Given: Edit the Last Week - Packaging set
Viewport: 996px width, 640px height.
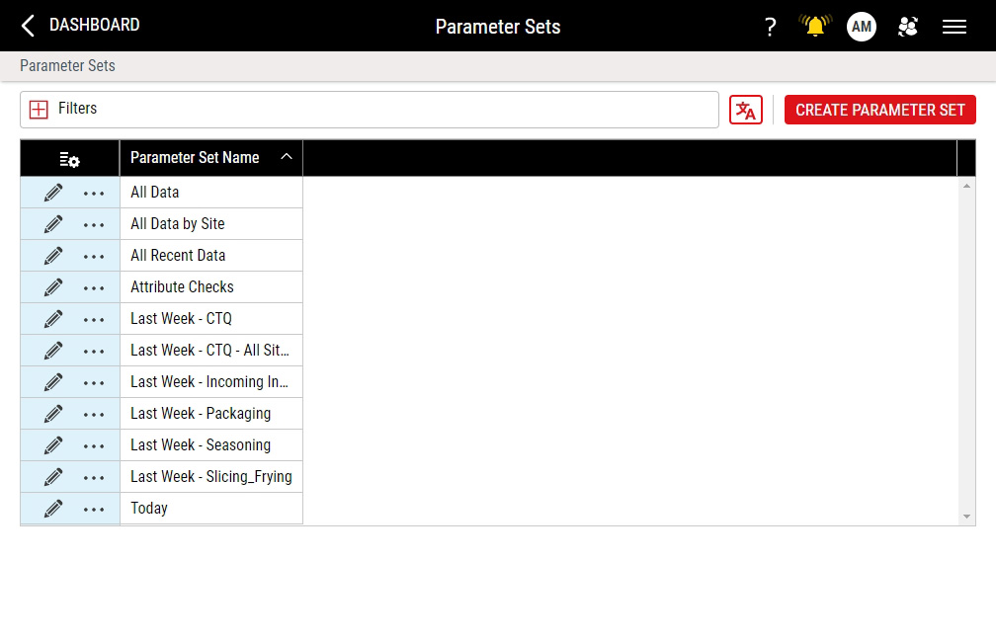Looking at the screenshot, I should point(53,414).
